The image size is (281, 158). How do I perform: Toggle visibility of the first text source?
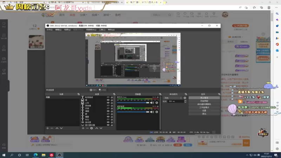tap(108, 97)
